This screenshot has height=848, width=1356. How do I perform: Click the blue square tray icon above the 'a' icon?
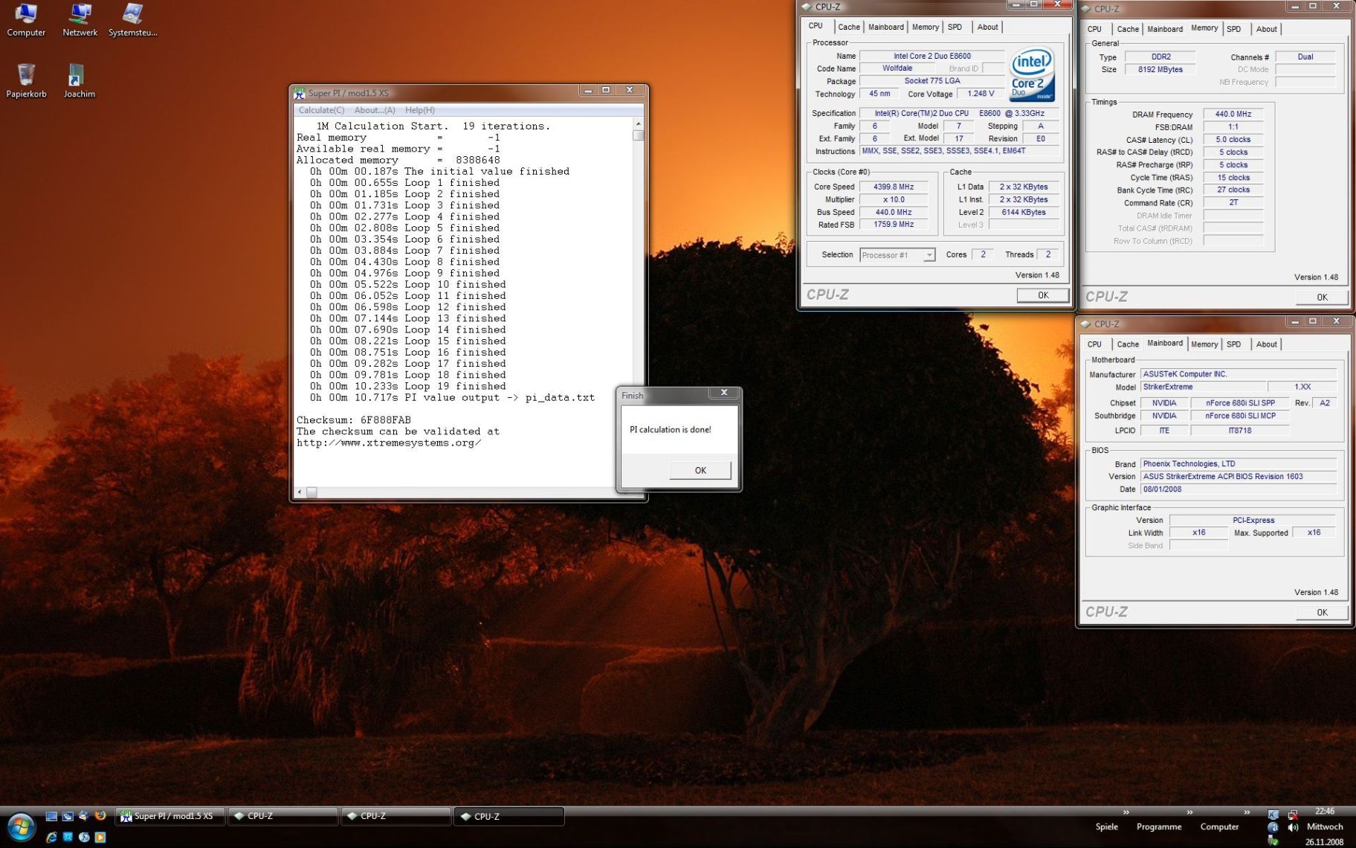click(1273, 815)
